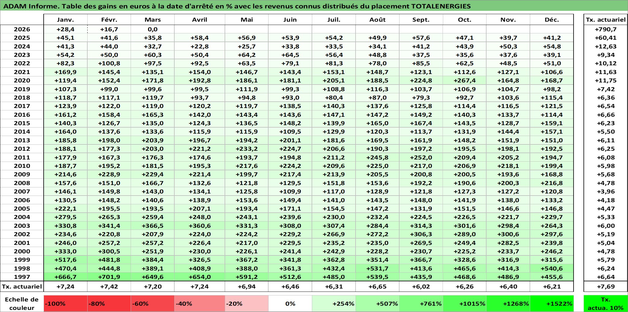628x312 pixels.
Task: Select cell +165,0 in the 2015 row
Action: 378,123
